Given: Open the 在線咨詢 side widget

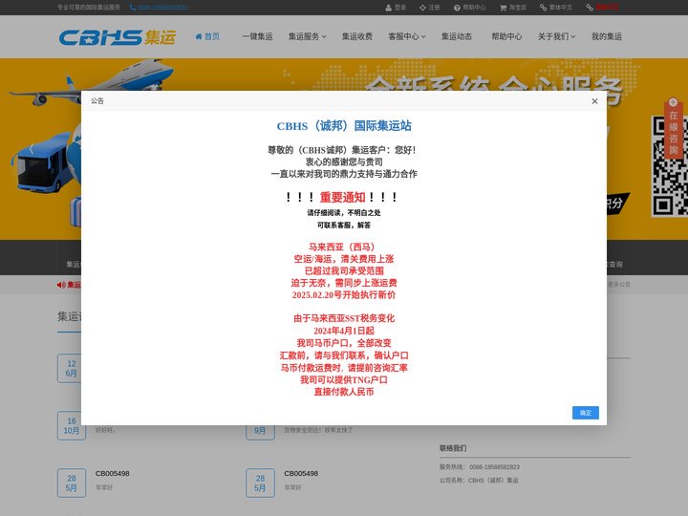Looking at the screenshot, I should pyautogui.click(x=673, y=133).
